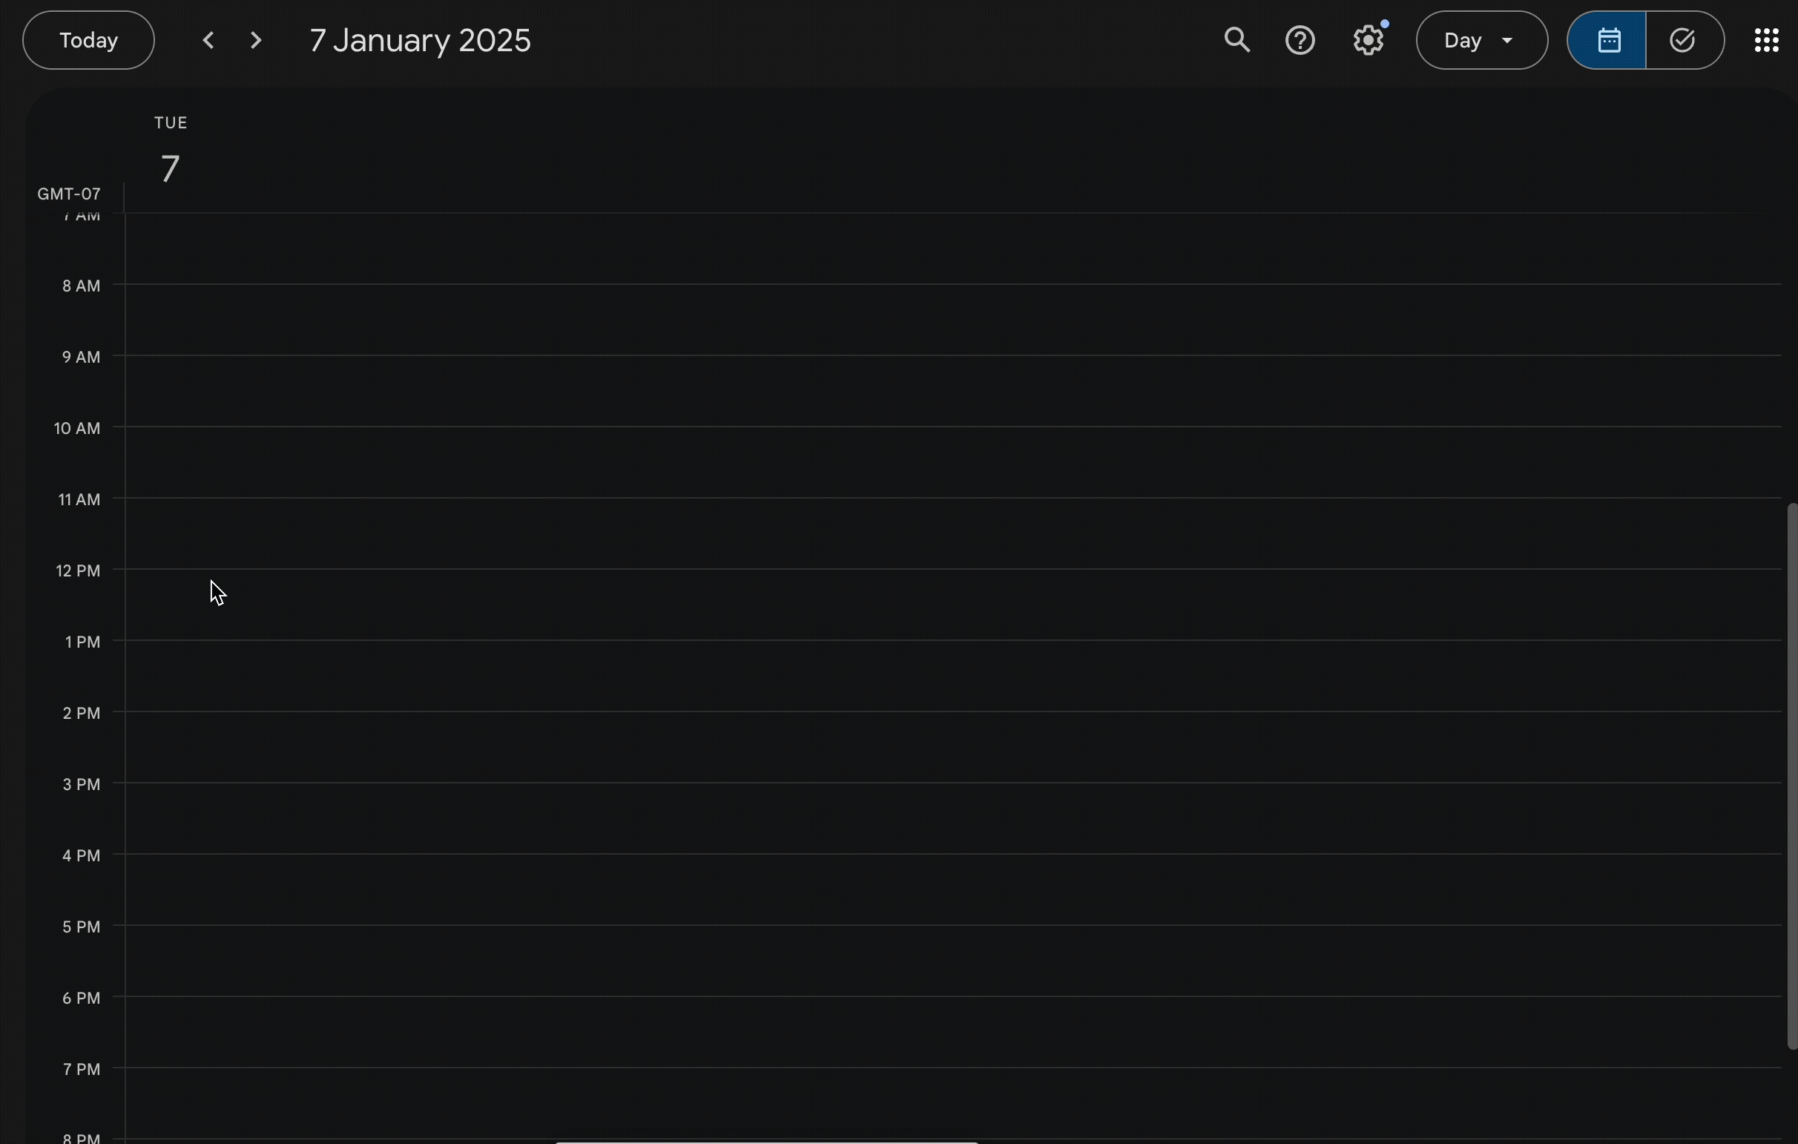Click the vertical scrollbar thumb
Image resolution: width=1798 pixels, height=1144 pixels.
(x=1791, y=777)
